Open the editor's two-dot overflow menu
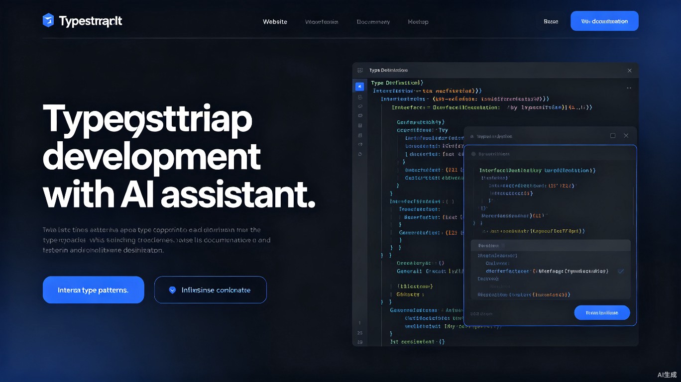 (629, 88)
